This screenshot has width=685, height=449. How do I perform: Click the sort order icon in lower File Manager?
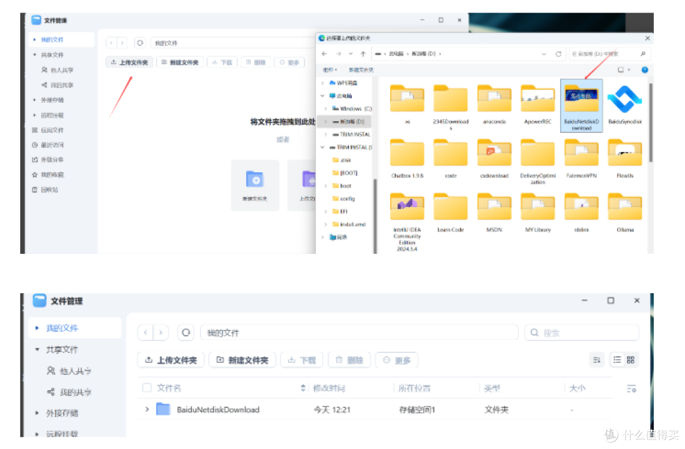tap(597, 360)
